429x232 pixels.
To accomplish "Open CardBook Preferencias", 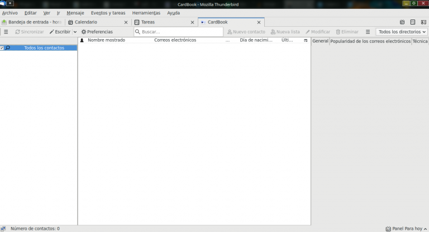I will click(97, 32).
